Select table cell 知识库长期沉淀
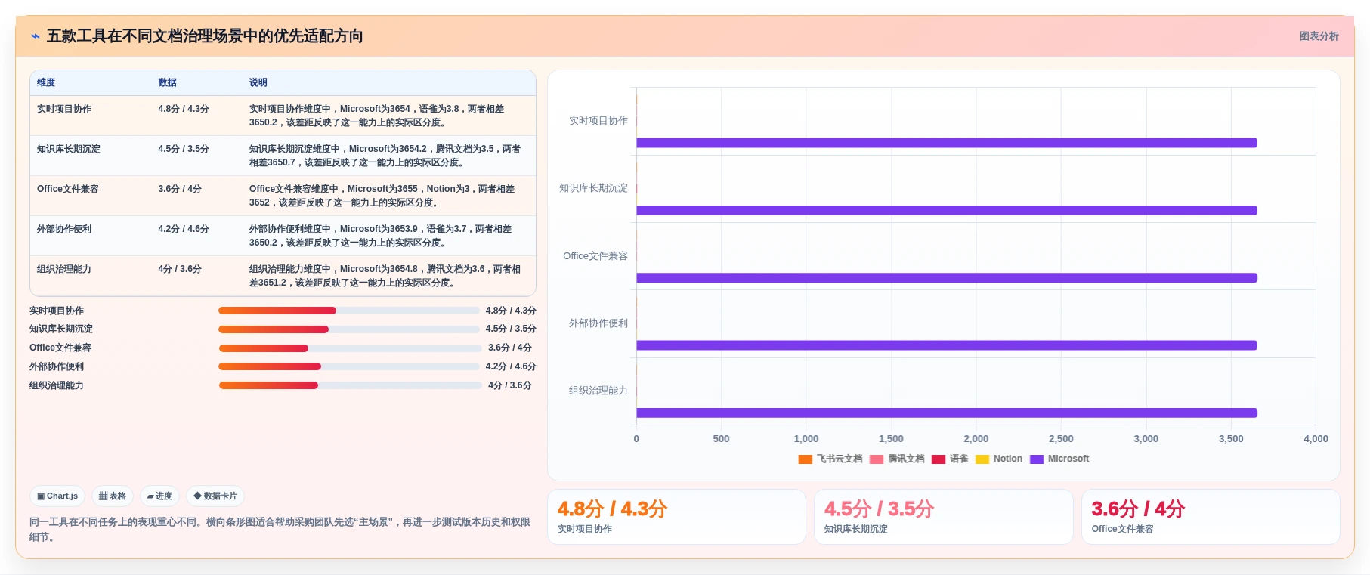The image size is (1370, 575). pyautogui.click(x=69, y=149)
